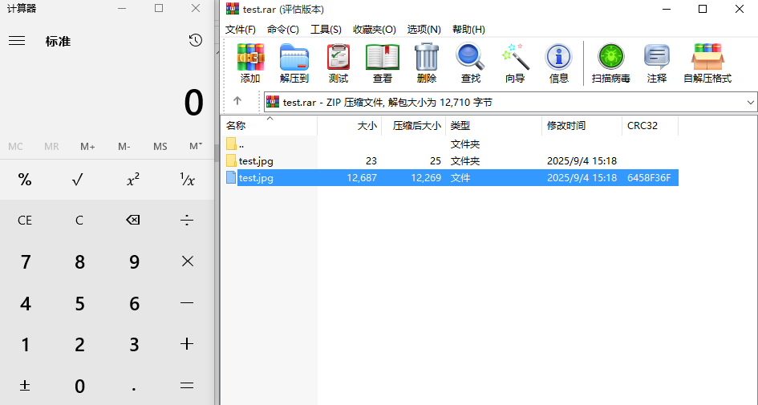Show archive Info (信息) icon

tap(559, 63)
